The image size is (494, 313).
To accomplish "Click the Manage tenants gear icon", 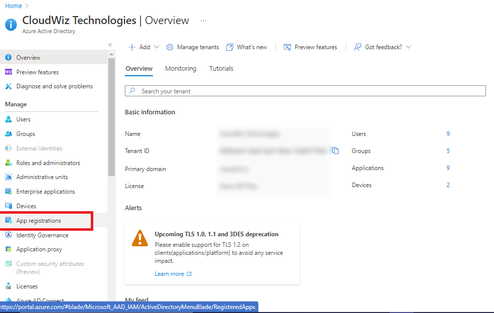I will pos(170,47).
